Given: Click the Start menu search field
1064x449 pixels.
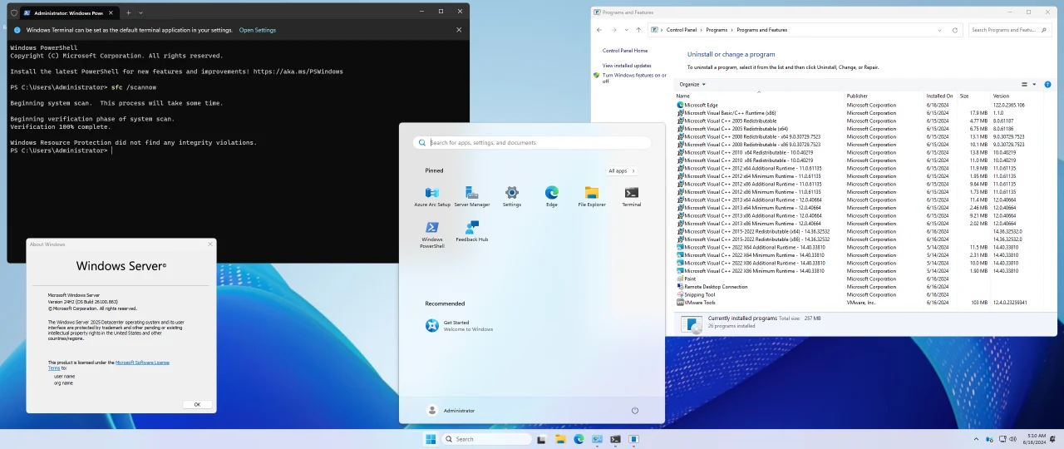Looking at the screenshot, I should tap(532, 142).
